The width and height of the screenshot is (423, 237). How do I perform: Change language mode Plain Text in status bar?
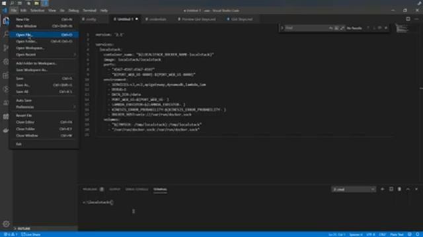pos(397,234)
